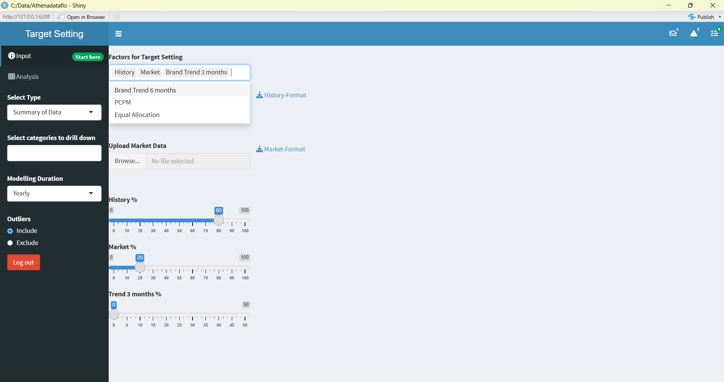Select the Exclude outliers radio button
The width and height of the screenshot is (724, 382).
10,243
